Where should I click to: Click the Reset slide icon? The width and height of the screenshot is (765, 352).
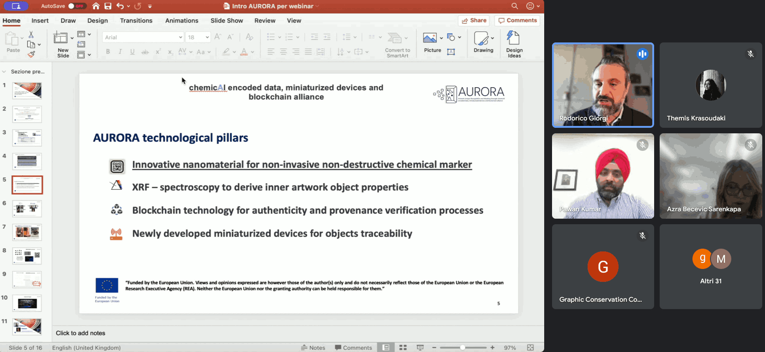(81, 44)
